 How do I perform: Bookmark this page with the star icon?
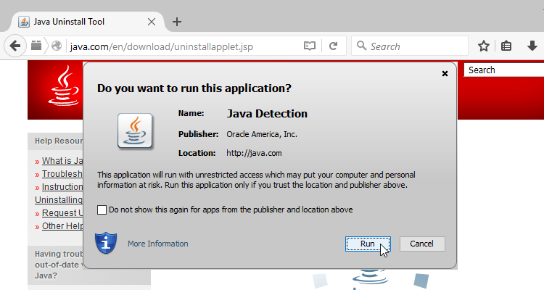[x=484, y=46]
